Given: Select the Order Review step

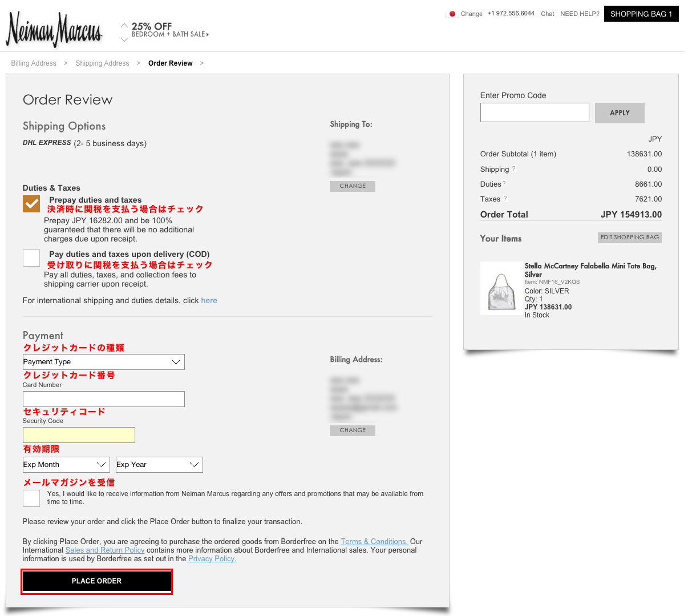Looking at the screenshot, I should (171, 63).
